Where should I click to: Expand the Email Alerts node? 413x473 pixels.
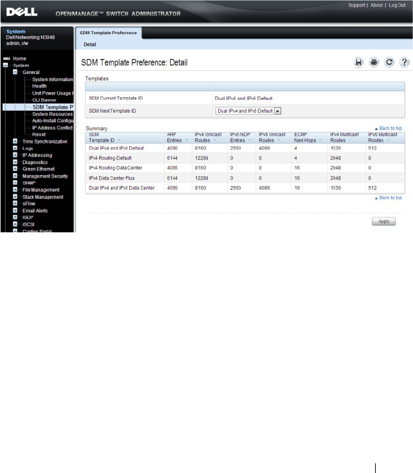coord(15,210)
